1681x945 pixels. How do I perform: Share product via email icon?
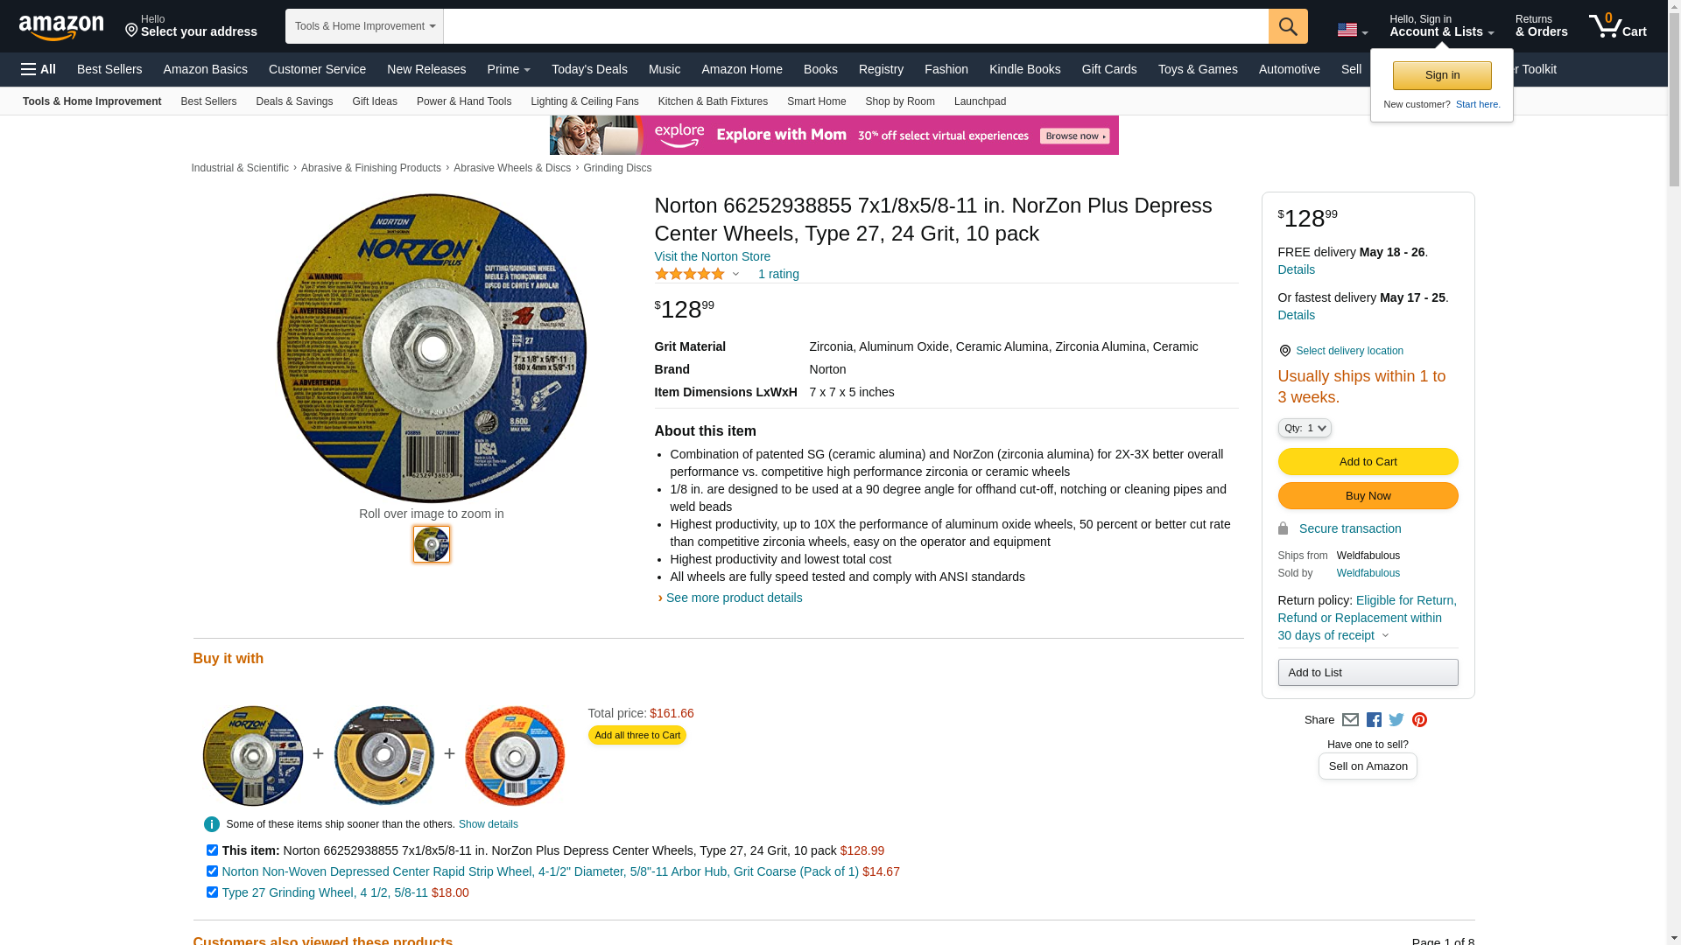click(1350, 720)
